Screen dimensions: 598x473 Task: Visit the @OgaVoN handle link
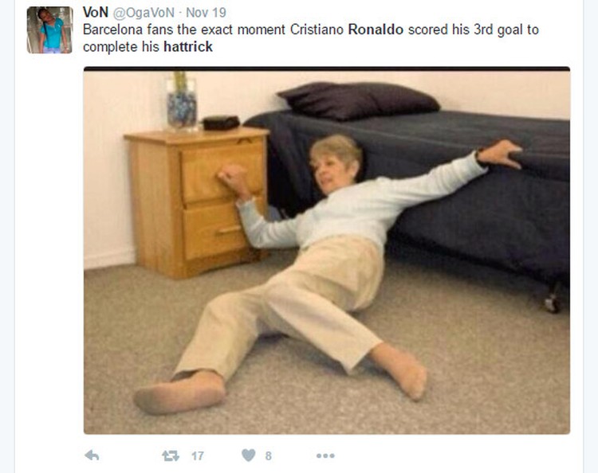144,13
